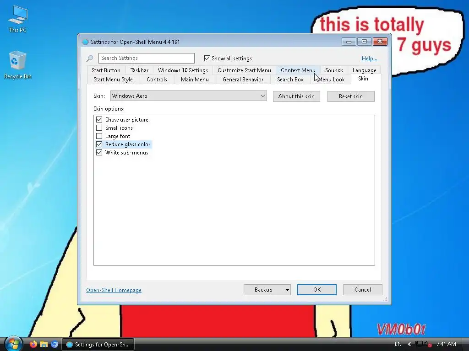Click the Settings for Open-Shell taskbar button
Image resolution: width=469 pixels, height=351 pixels.
(98, 344)
